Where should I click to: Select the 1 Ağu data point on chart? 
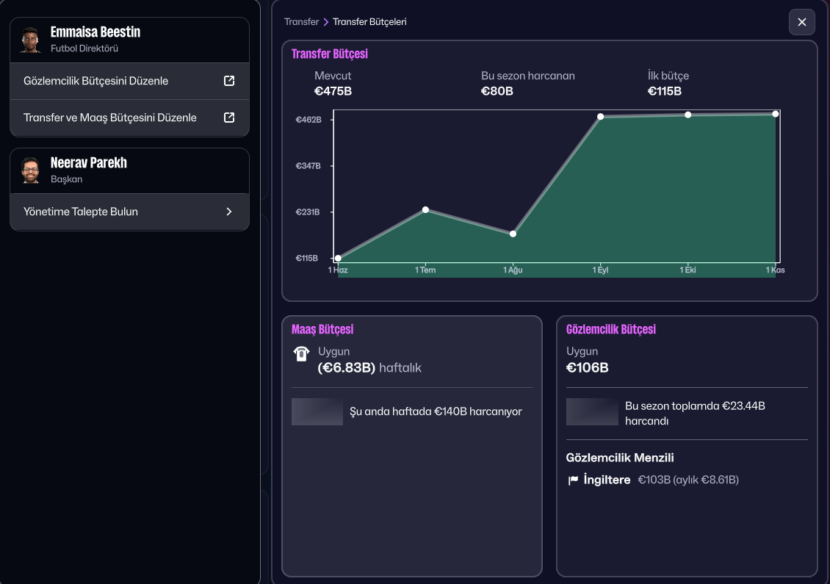pyautogui.click(x=513, y=234)
